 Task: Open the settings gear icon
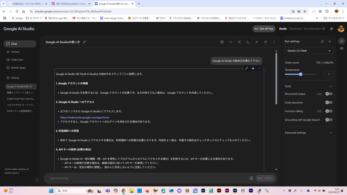(x=331, y=29)
